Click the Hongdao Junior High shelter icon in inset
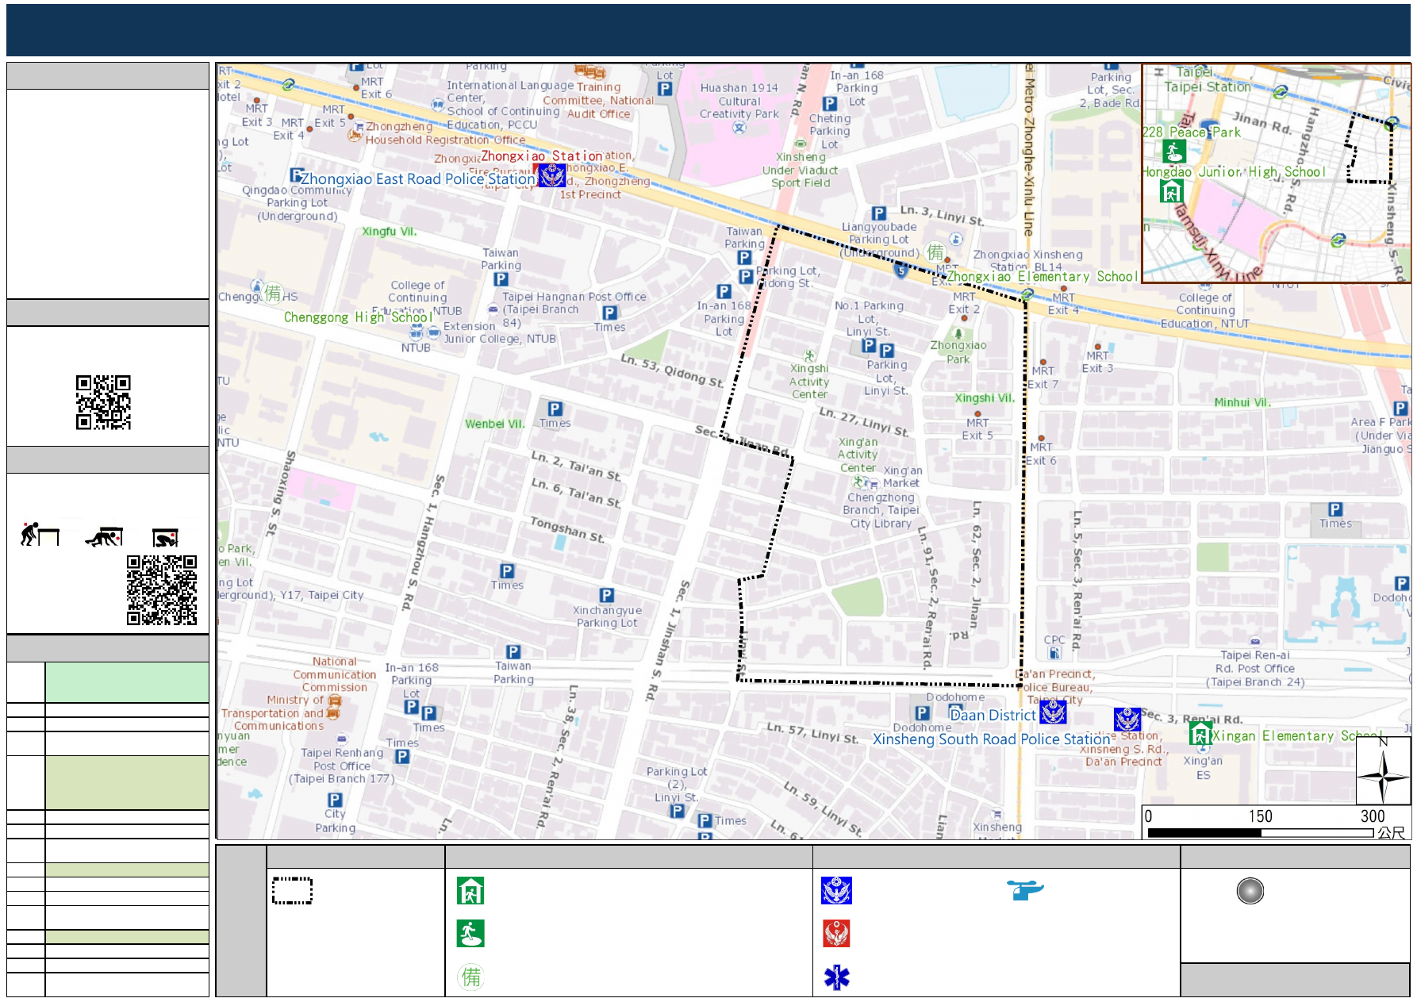 point(1171,191)
